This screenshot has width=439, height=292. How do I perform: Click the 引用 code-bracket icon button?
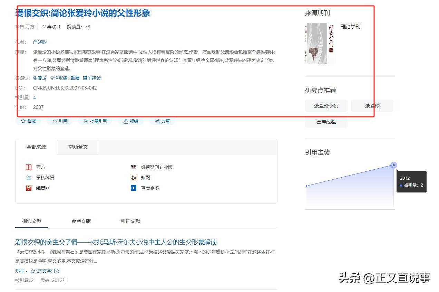55,121
